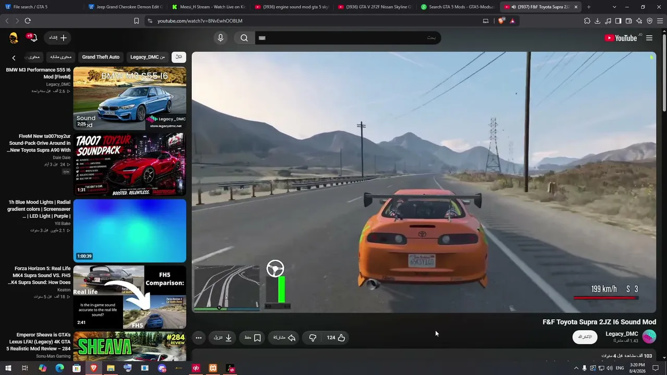Open 'BMW M3 Performance S55 I6 Mod' title

click(x=38, y=73)
